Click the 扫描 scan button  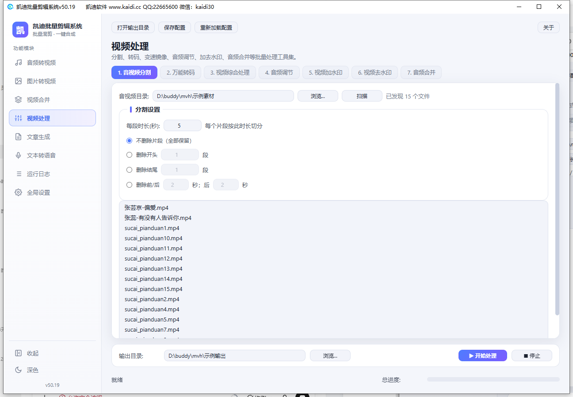click(x=362, y=96)
